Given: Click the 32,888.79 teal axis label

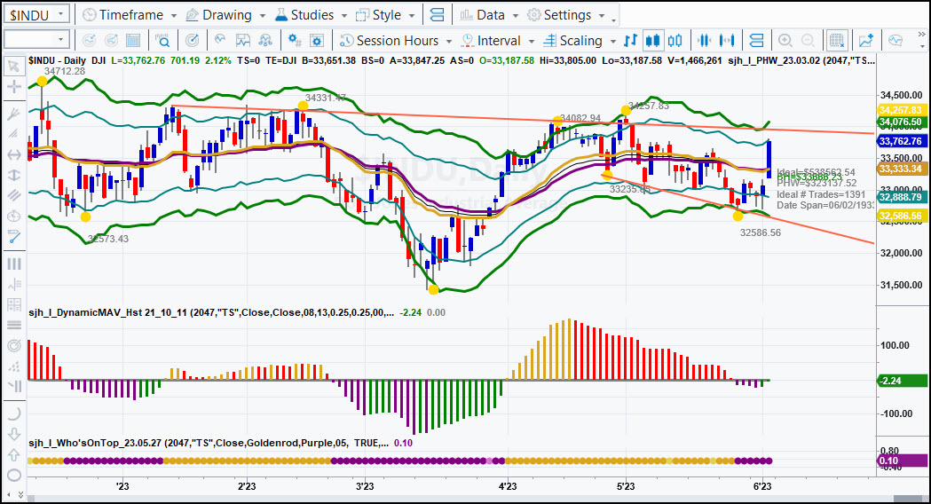Looking at the screenshot, I should pyautogui.click(x=900, y=196).
